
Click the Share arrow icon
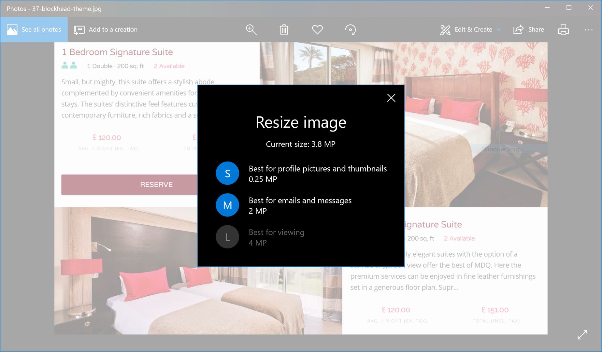(518, 30)
